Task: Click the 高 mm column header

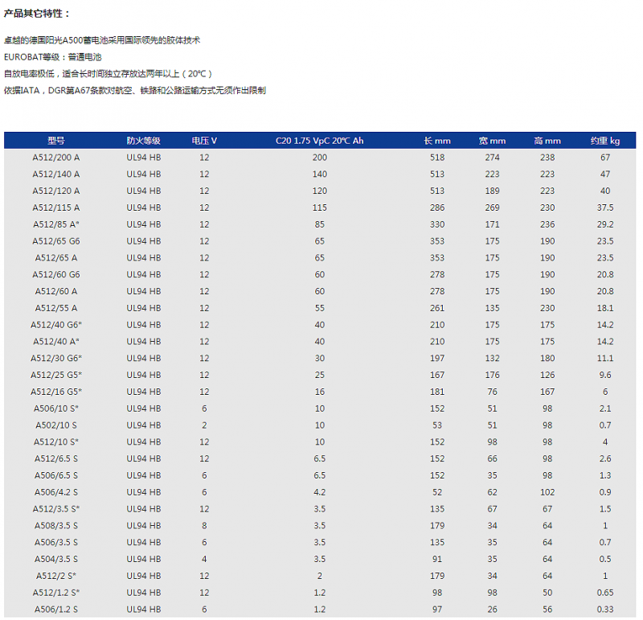Action: click(x=547, y=141)
